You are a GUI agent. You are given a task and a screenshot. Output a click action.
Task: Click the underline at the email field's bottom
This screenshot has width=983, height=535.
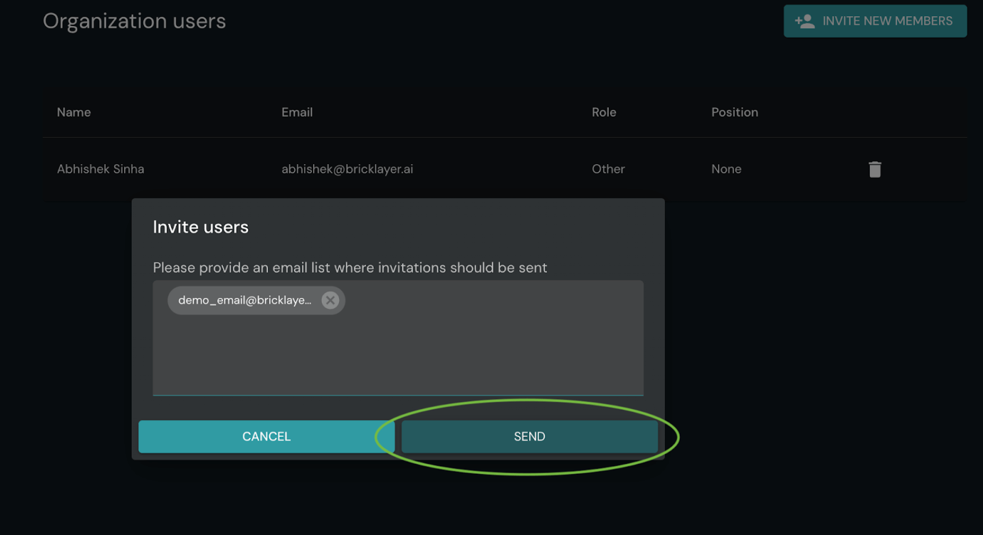tap(398, 395)
